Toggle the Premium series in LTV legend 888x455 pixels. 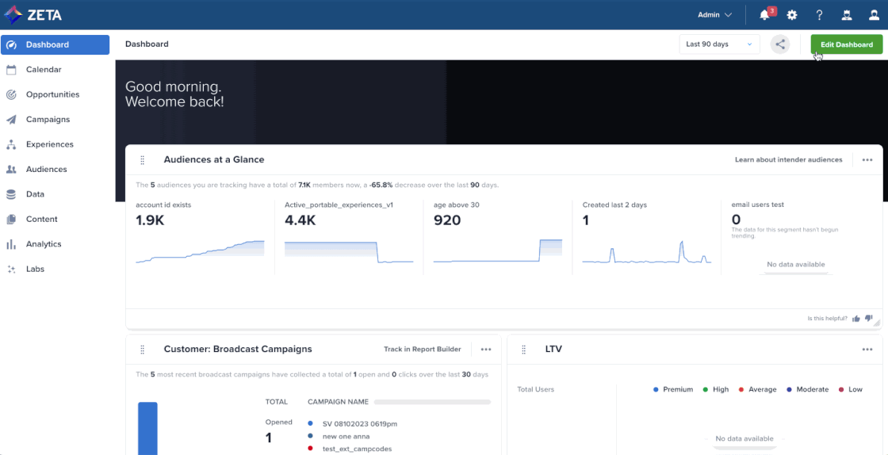(673, 389)
